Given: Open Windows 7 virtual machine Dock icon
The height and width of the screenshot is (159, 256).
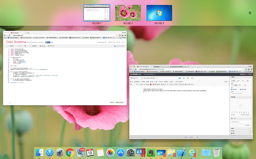Looking at the screenshot, I should (161, 153).
